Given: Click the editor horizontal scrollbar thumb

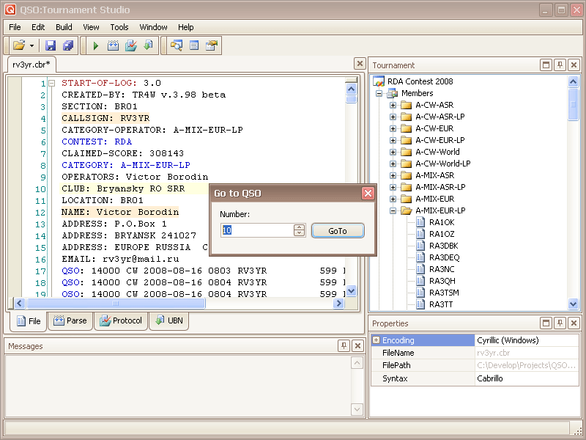Looking at the screenshot, I should point(115,303).
